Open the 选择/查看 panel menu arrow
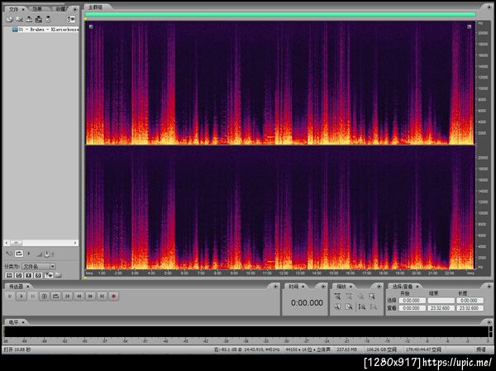 pos(489,287)
